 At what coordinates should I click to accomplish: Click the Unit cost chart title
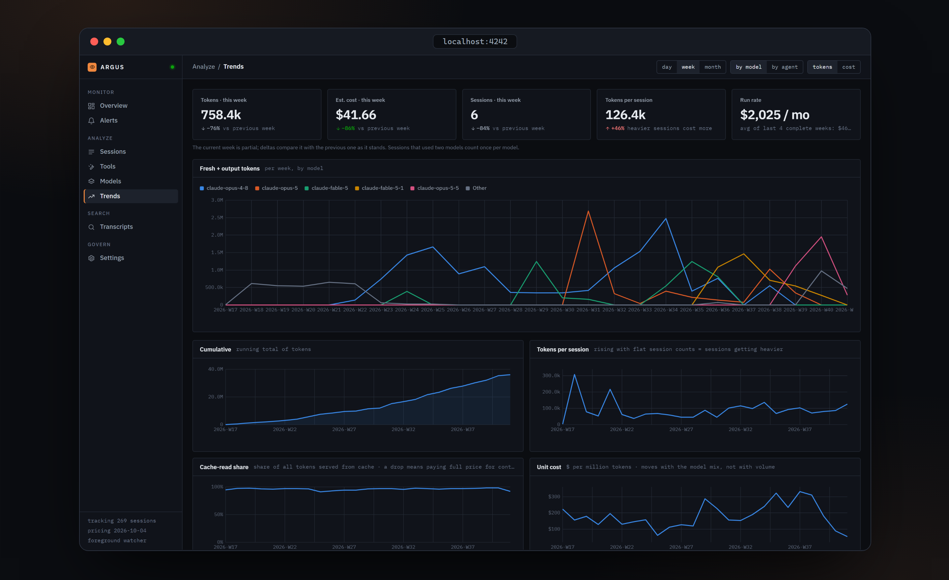549,467
